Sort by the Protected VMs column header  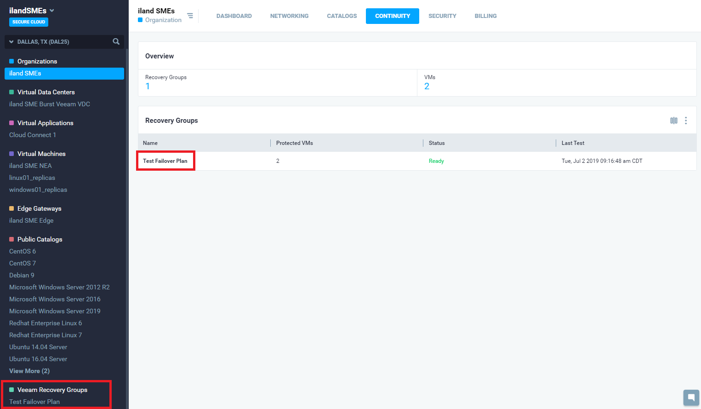[x=295, y=143]
